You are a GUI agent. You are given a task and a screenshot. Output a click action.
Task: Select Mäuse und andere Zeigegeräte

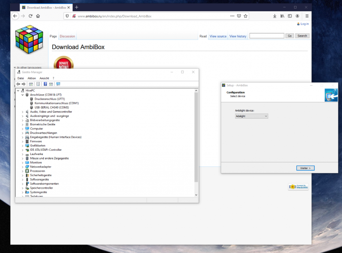(49, 158)
